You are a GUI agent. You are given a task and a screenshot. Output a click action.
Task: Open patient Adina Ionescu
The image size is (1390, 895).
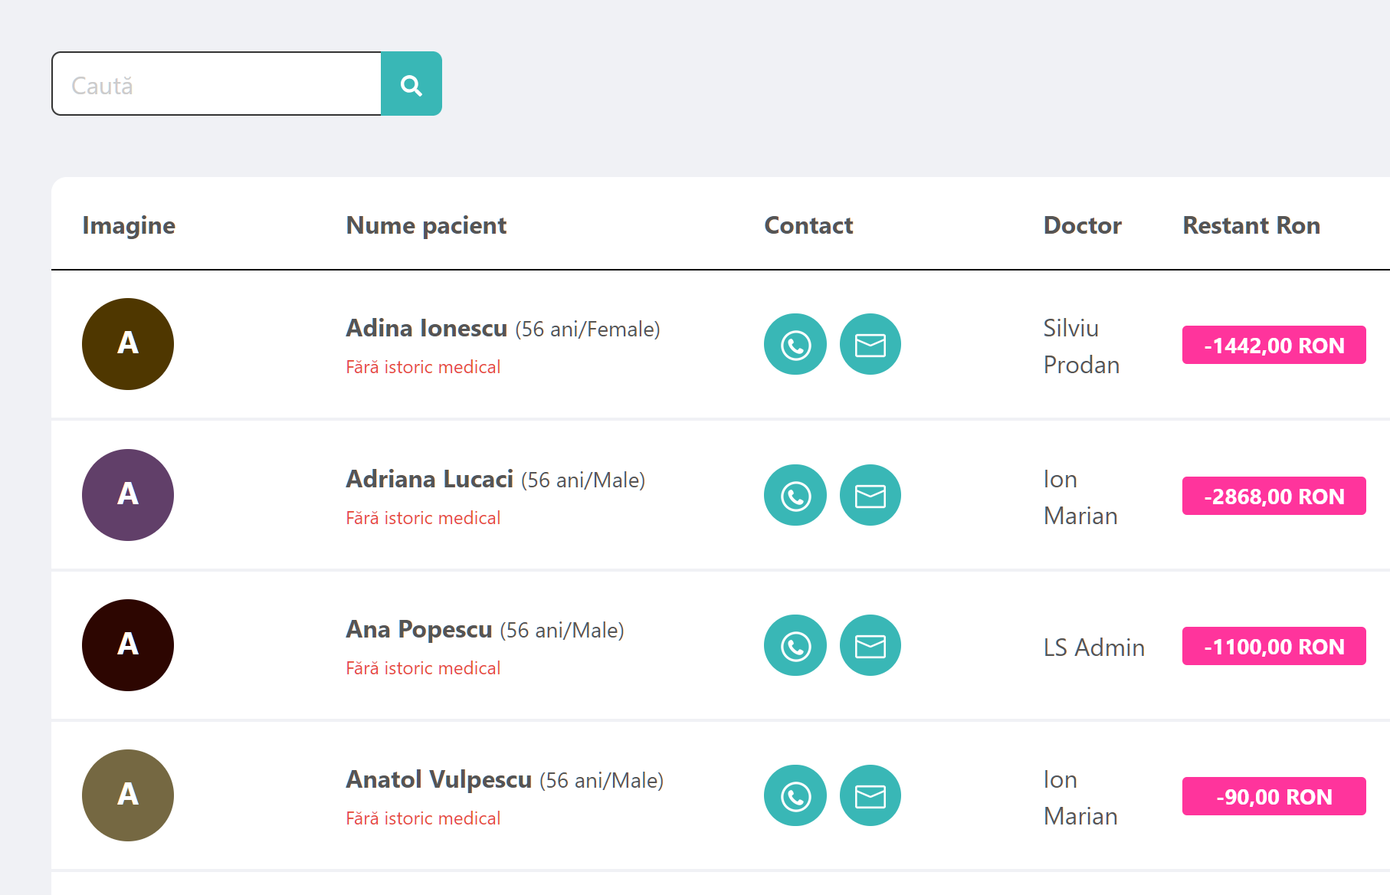point(426,328)
